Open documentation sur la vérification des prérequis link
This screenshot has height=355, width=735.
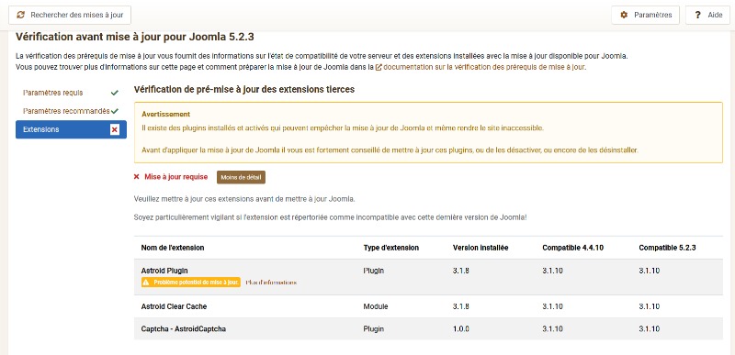tap(484, 67)
